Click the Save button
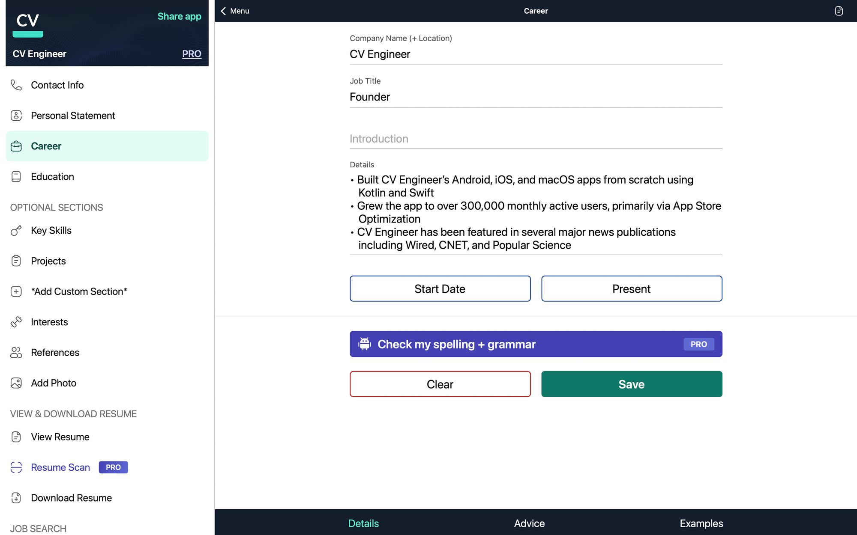 631,384
